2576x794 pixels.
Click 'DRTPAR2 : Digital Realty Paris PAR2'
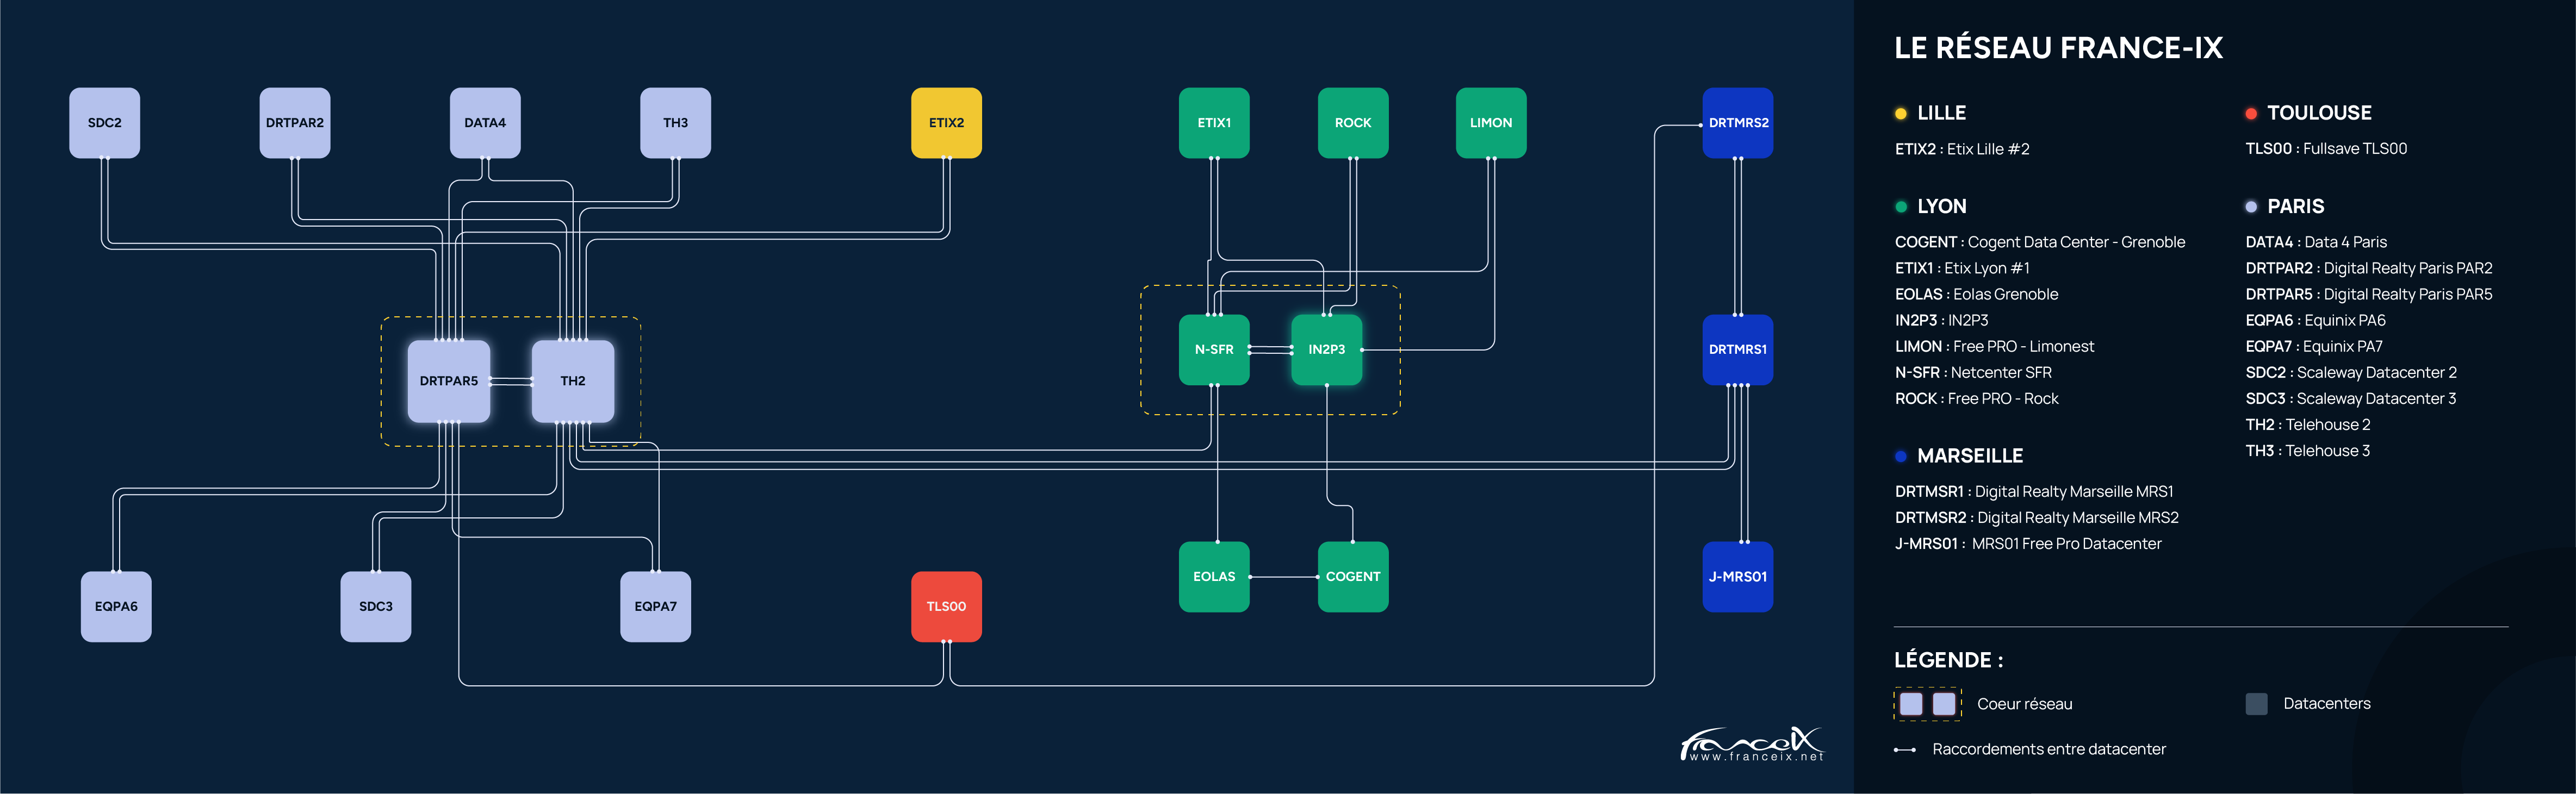coord(2368,268)
